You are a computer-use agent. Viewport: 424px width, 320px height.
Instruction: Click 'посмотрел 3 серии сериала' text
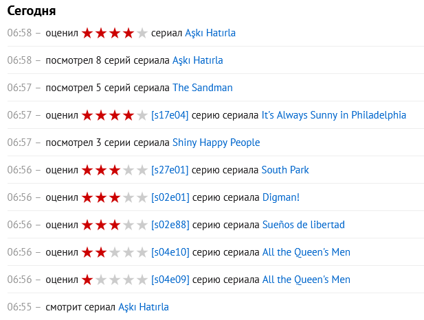tap(108, 143)
